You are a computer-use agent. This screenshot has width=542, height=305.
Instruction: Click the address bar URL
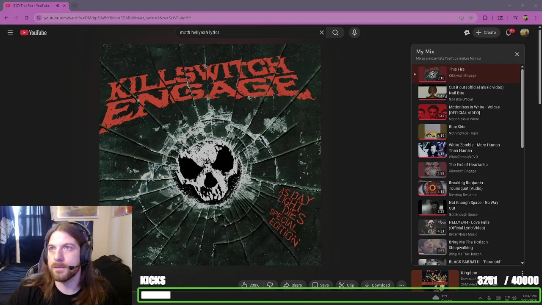coord(117,18)
